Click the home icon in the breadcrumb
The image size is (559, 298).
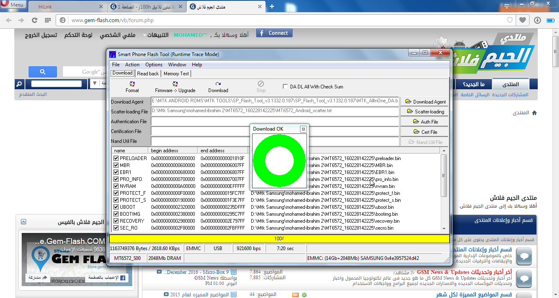(534, 113)
